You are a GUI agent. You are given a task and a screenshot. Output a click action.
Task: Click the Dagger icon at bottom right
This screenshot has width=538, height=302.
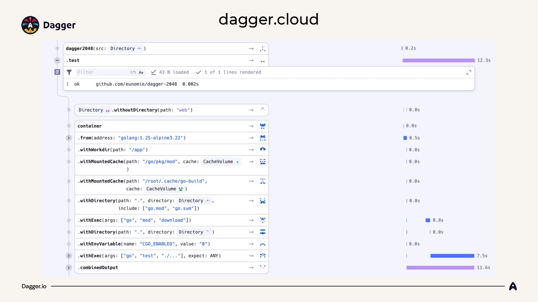click(x=513, y=286)
